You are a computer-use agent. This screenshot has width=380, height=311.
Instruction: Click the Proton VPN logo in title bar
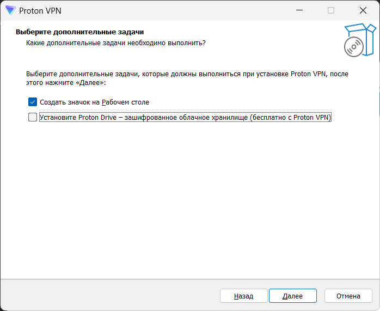[x=10, y=10]
